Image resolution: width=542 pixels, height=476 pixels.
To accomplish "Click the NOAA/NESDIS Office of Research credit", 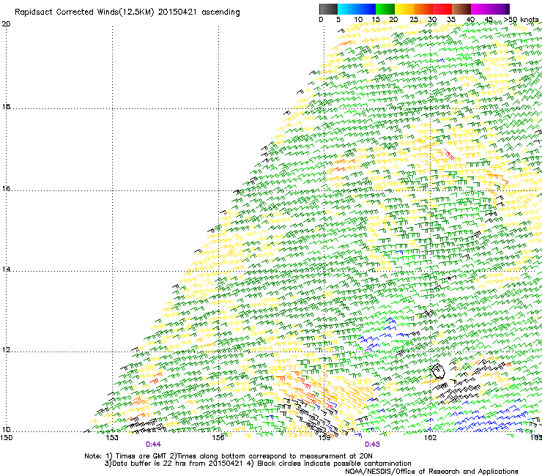I will [x=431, y=472].
